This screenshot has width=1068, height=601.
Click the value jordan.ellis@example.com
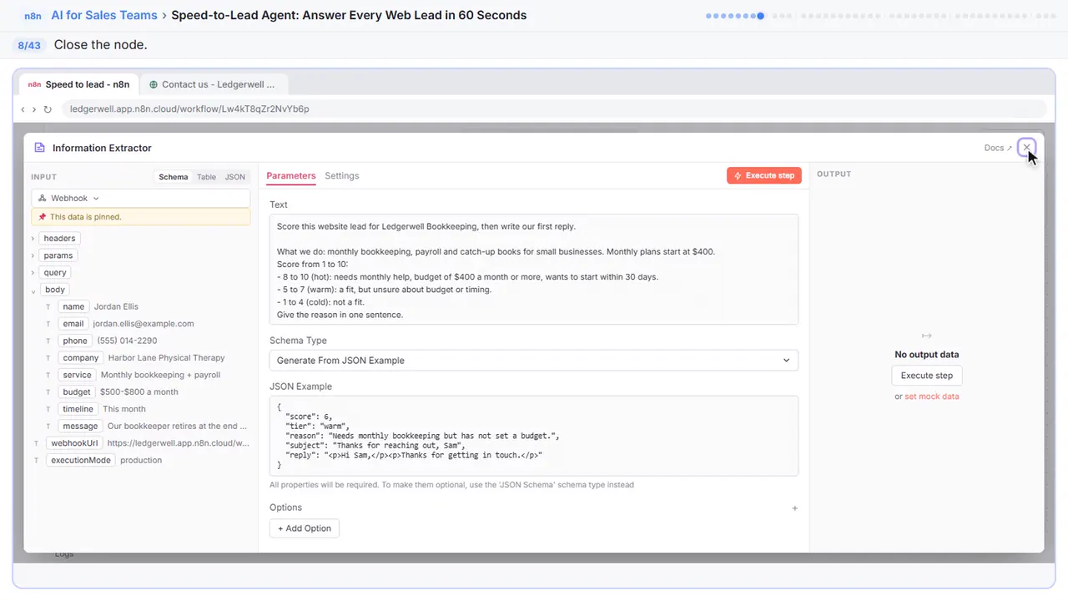click(x=144, y=324)
